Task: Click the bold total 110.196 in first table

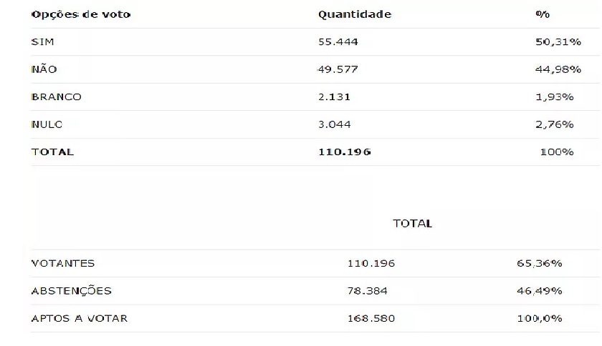Action: point(345,152)
